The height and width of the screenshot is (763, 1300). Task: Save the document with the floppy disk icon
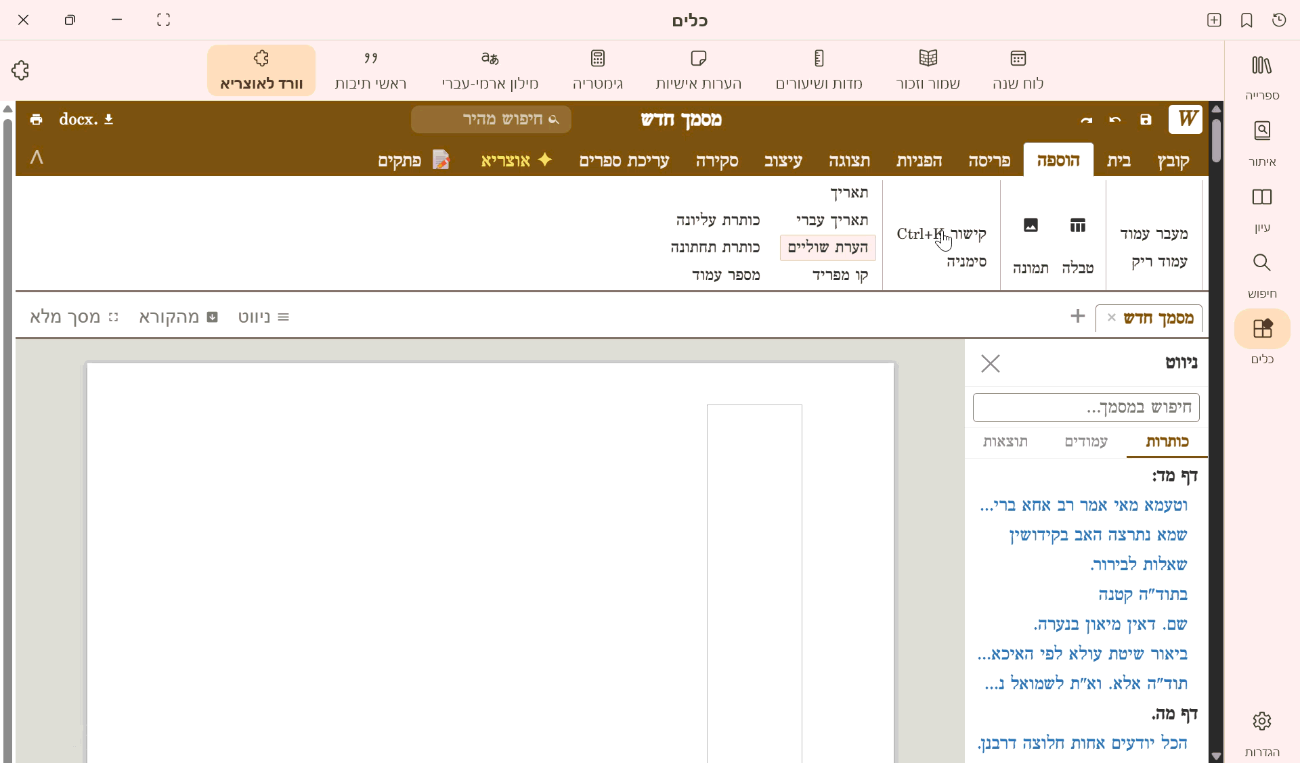[1146, 120]
